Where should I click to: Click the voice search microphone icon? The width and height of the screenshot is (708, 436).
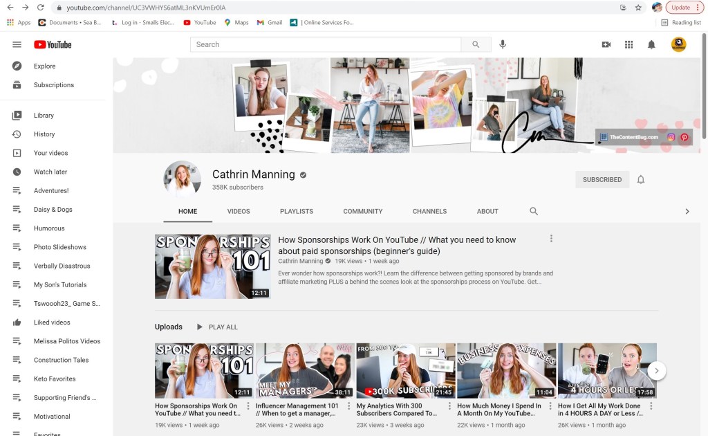point(503,44)
